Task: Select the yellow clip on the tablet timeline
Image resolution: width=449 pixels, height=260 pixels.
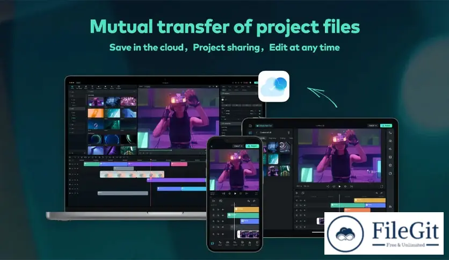Action: point(370,200)
